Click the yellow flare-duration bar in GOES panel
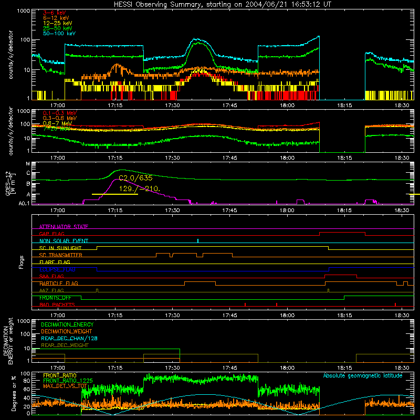 click(115, 194)
